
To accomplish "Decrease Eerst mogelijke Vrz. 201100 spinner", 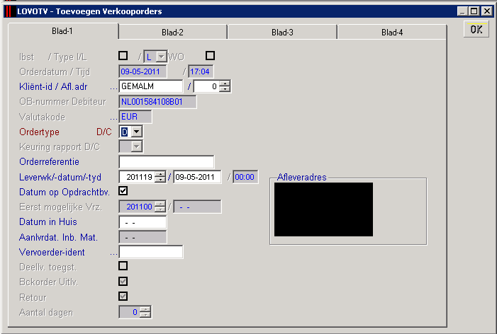I will (x=160, y=209).
